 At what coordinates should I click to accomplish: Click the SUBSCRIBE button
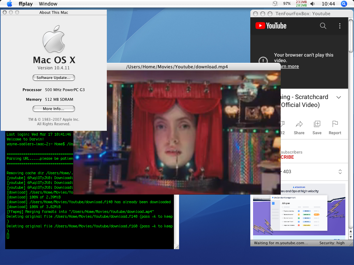click(287, 157)
